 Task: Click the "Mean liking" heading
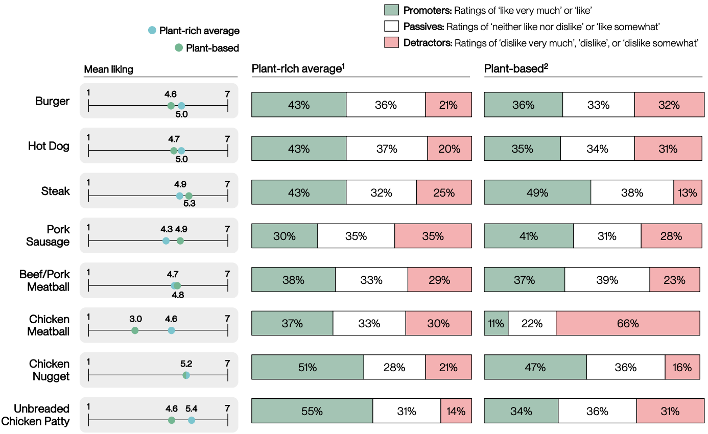click(108, 69)
